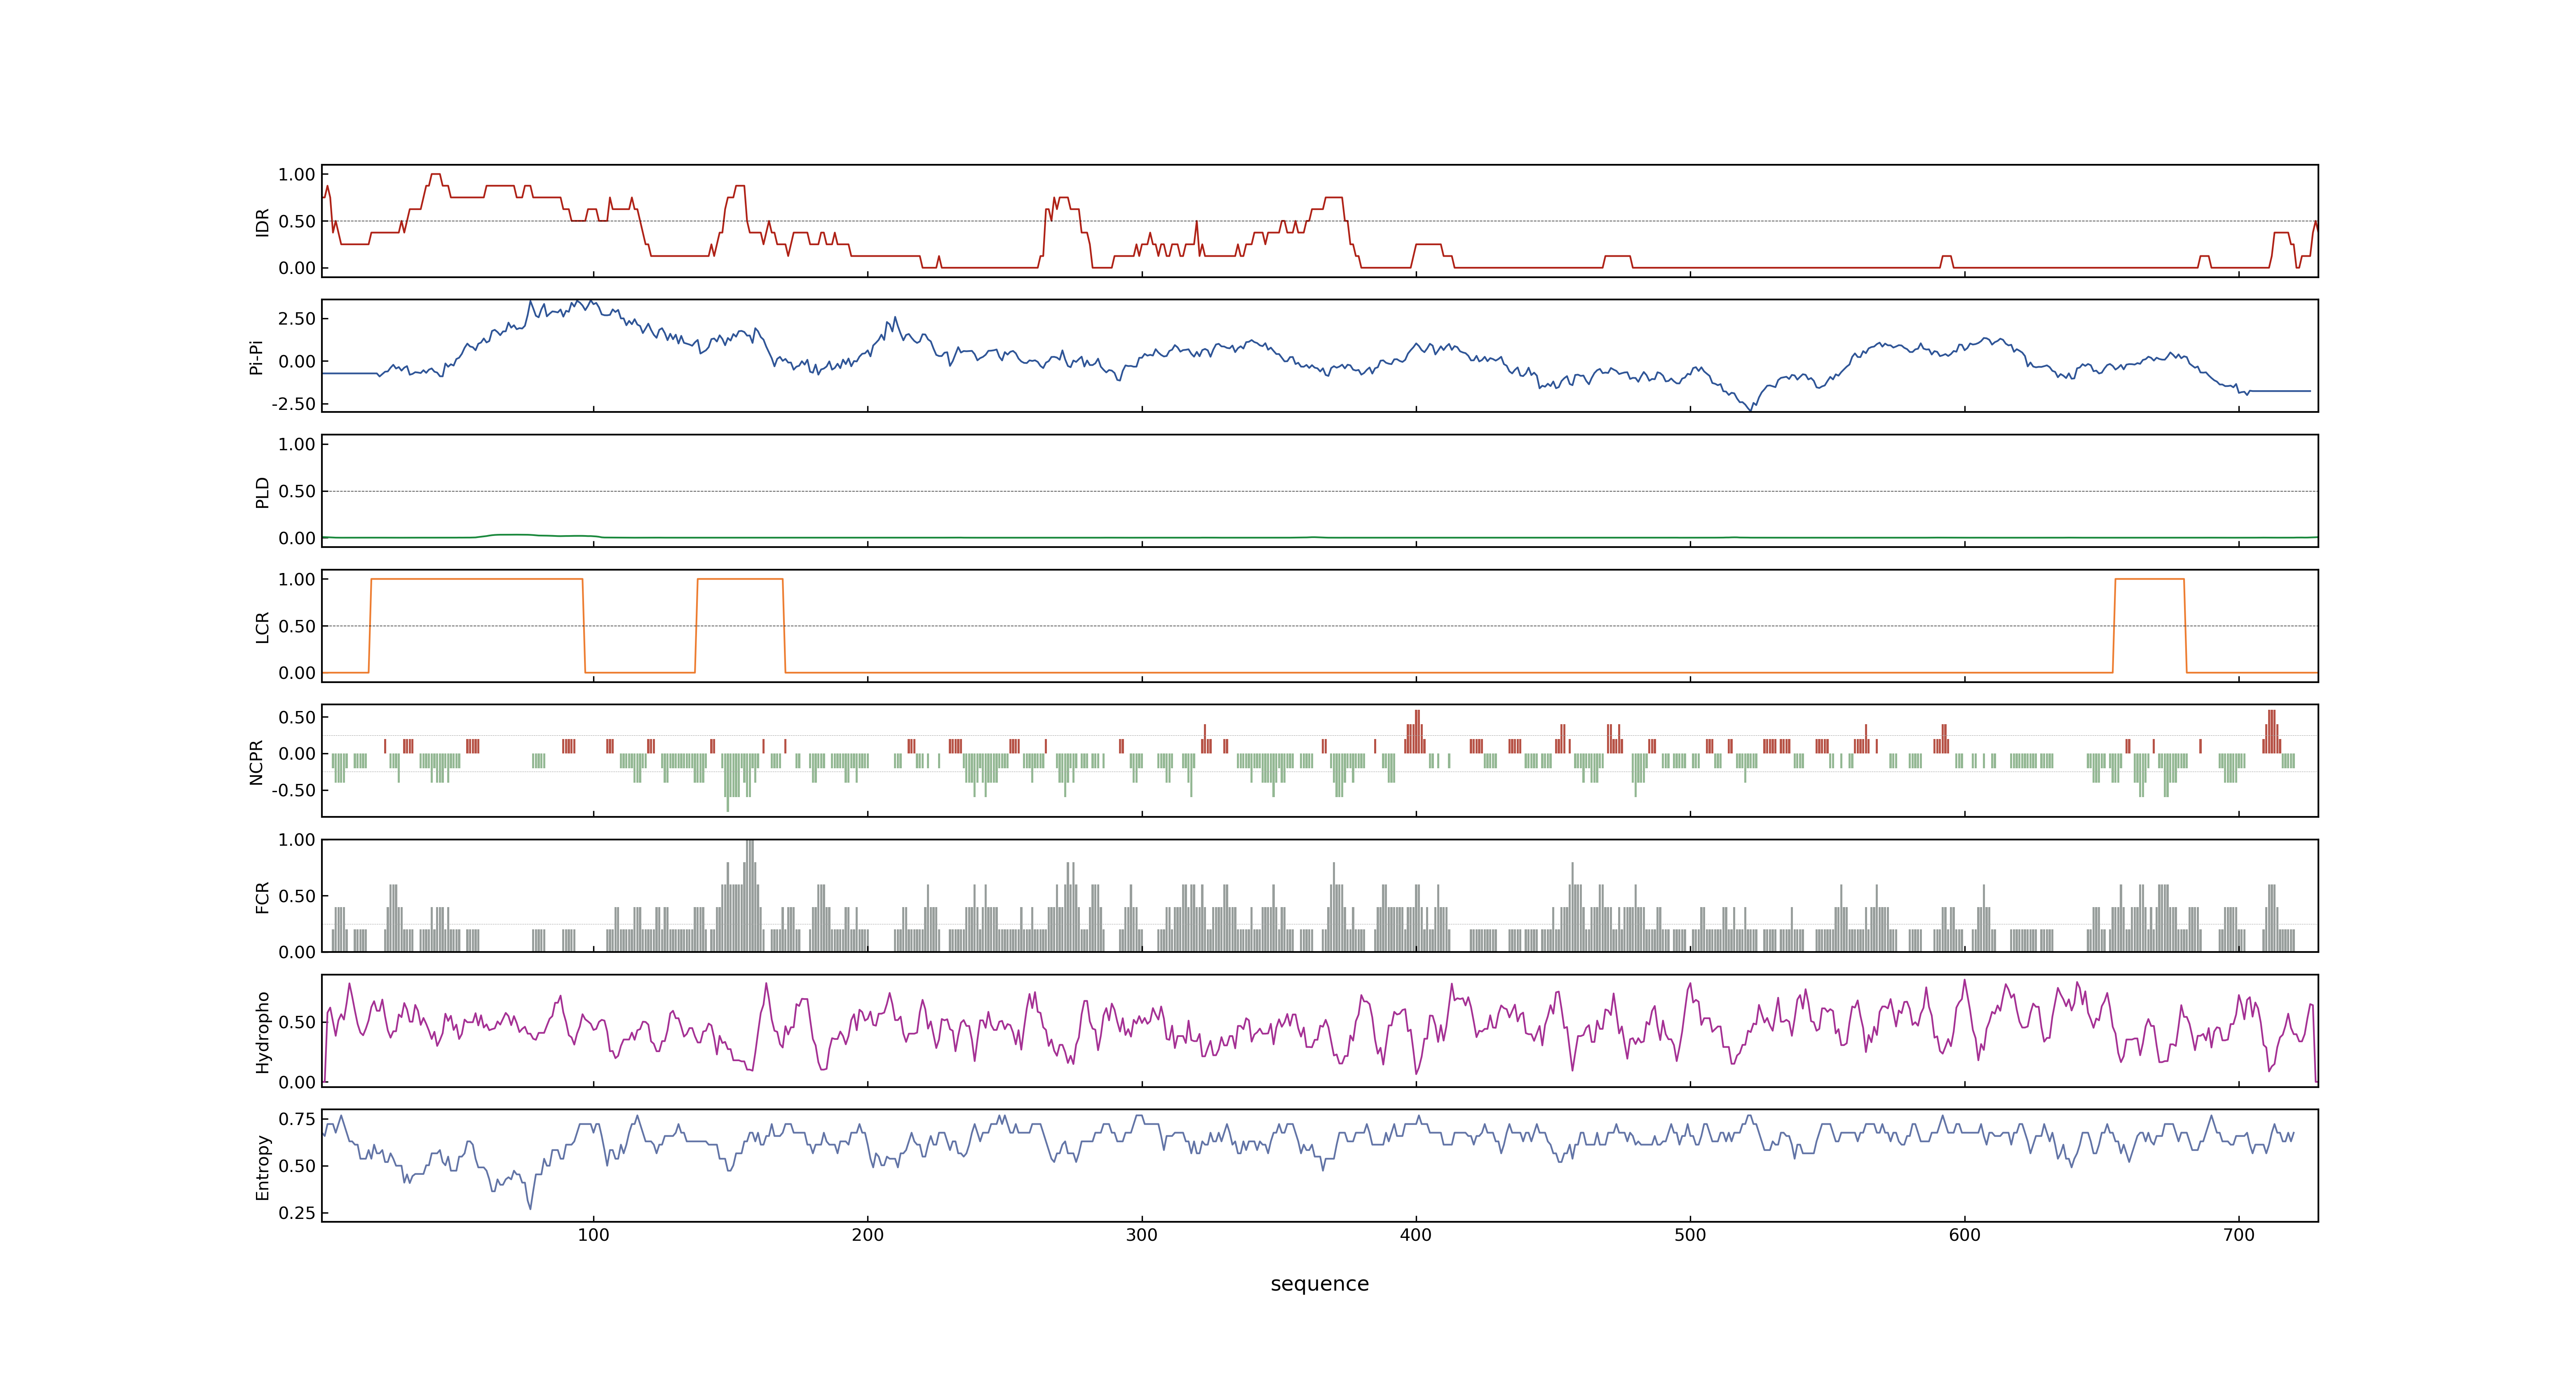Click the '-0.50' tick on NCPR axis
2576x1373 pixels.
point(293,791)
